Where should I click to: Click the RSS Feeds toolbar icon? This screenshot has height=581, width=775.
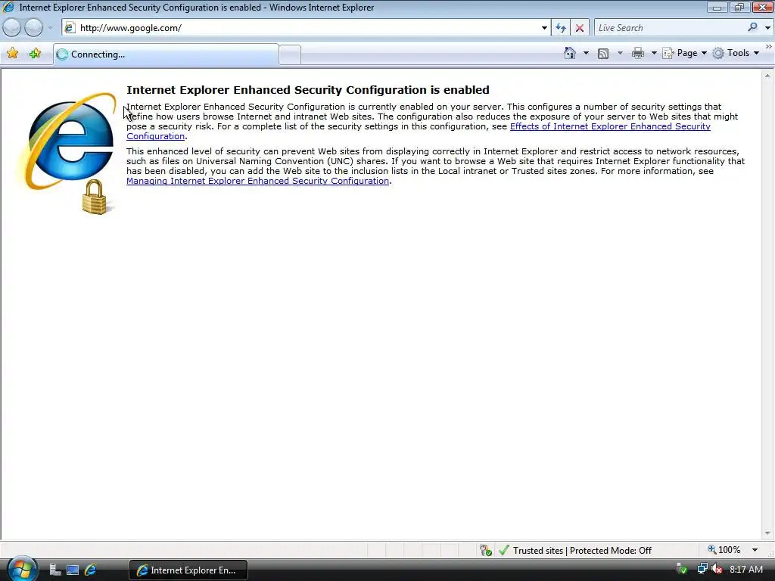click(603, 54)
